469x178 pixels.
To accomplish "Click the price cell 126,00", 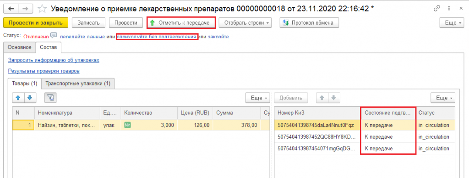I will point(195,125).
